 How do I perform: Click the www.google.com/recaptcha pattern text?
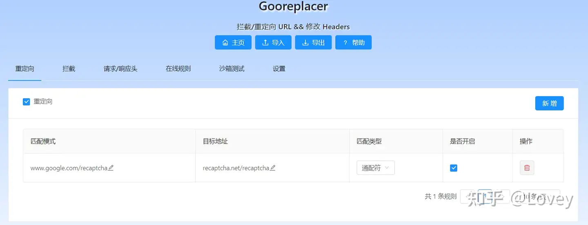click(69, 168)
